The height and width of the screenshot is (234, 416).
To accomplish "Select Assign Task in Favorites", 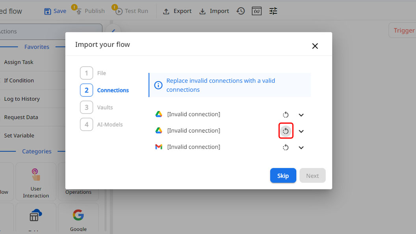I will point(19,62).
